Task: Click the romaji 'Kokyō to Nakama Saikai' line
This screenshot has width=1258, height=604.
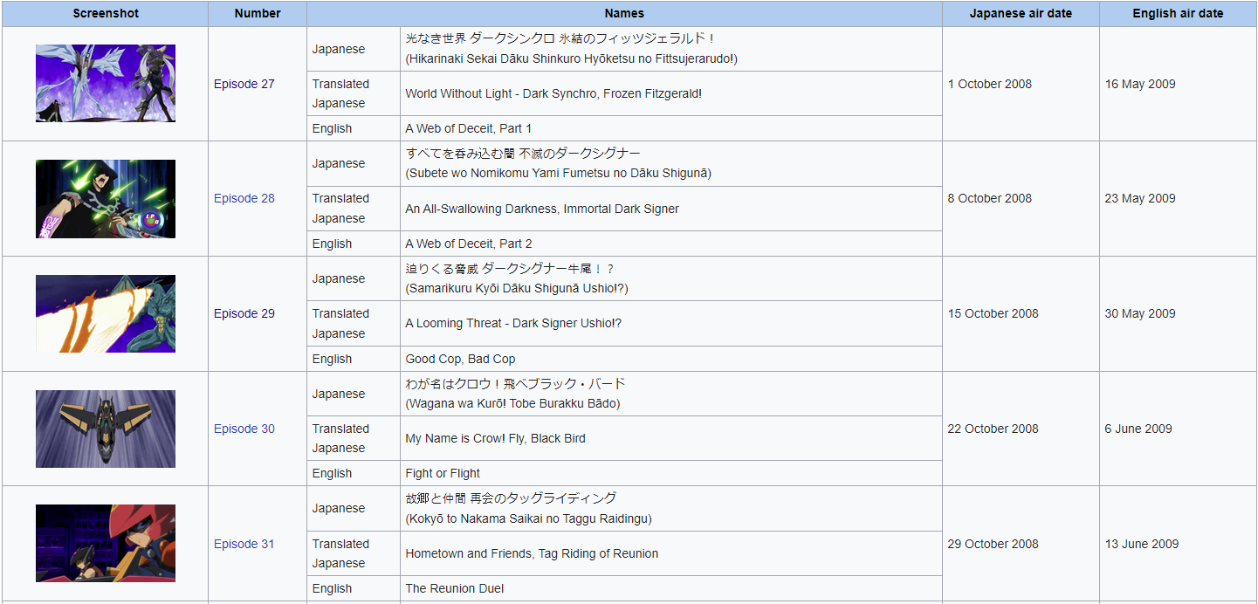Action: (528, 518)
